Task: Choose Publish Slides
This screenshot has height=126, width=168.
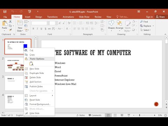Action: 39,86
